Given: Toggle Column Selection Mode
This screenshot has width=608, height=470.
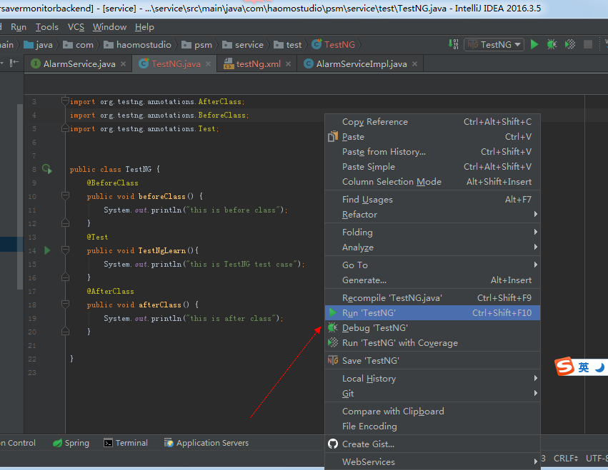Looking at the screenshot, I should click(432, 182).
